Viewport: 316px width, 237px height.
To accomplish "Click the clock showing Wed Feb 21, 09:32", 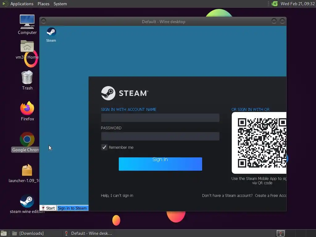I will click(297, 4).
